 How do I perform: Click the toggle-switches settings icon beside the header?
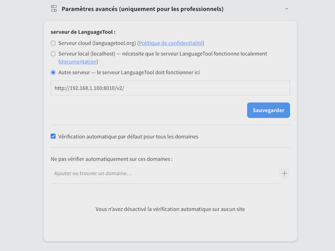(x=54, y=8)
